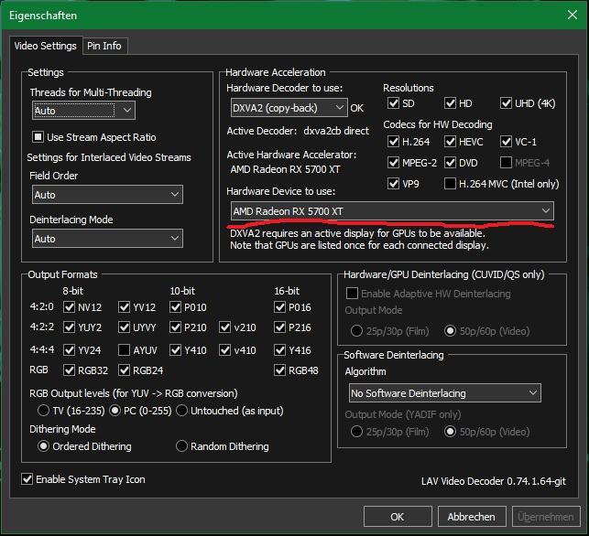
Task: Uncheck P216 output format
Action: click(x=280, y=327)
